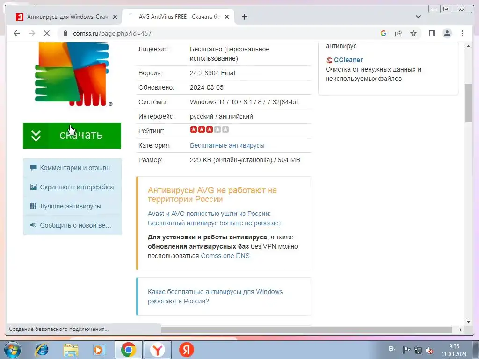Follow the Comss.one DNS link
Screen dimensions: 479x359
[x=226, y=256]
